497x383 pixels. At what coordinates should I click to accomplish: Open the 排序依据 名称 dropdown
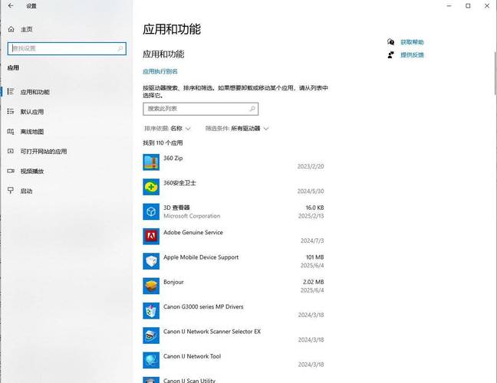tap(167, 128)
